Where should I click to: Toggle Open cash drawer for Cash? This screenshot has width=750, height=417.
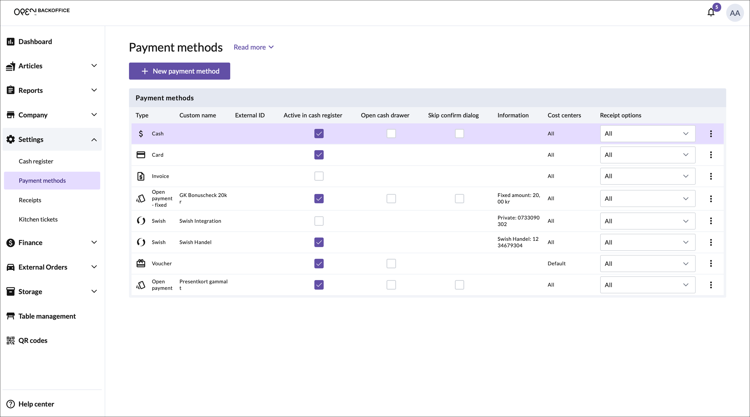coord(391,134)
